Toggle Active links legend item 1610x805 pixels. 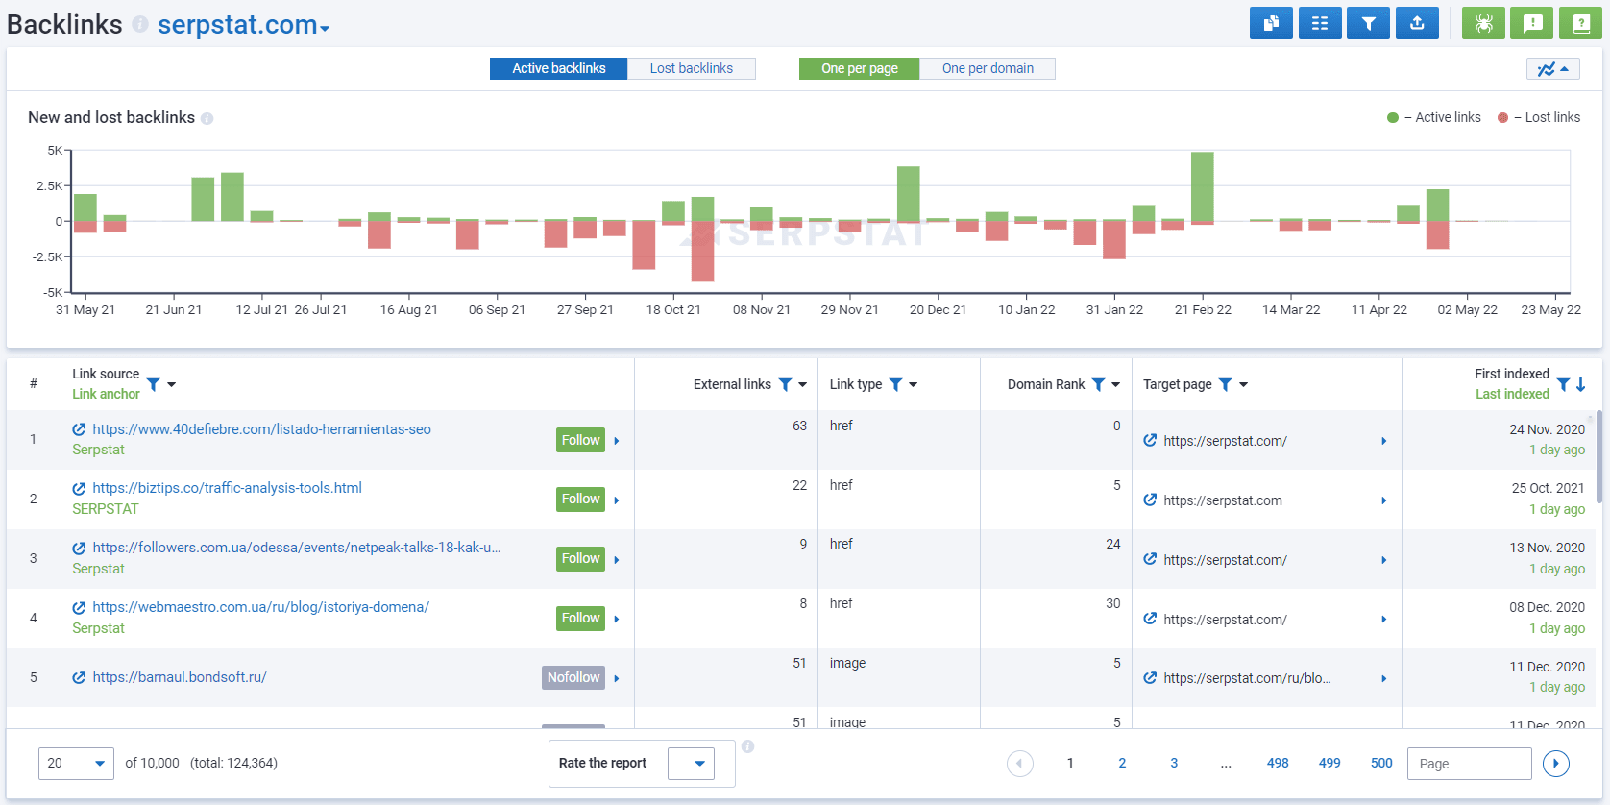point(1434,117)
